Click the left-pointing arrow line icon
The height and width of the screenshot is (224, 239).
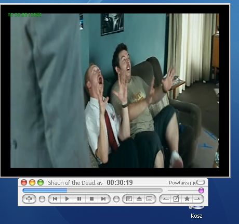(x=166, y=199)
